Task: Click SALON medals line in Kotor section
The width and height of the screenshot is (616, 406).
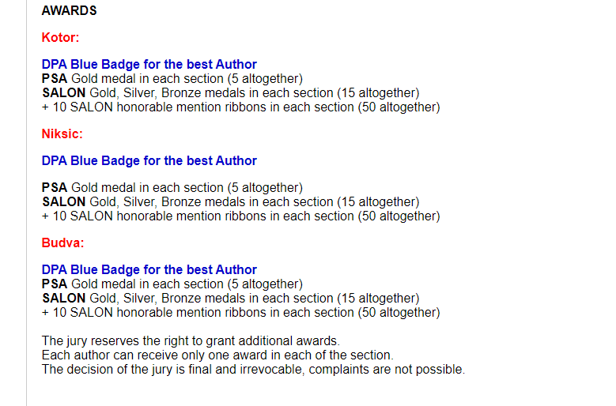Action: (x=230, y=92)
